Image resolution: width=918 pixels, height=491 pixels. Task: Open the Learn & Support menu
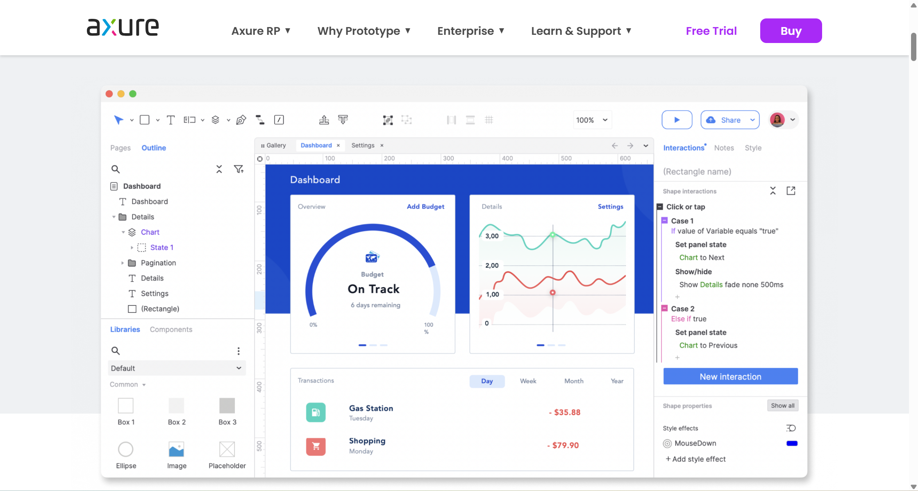(581, 31)
